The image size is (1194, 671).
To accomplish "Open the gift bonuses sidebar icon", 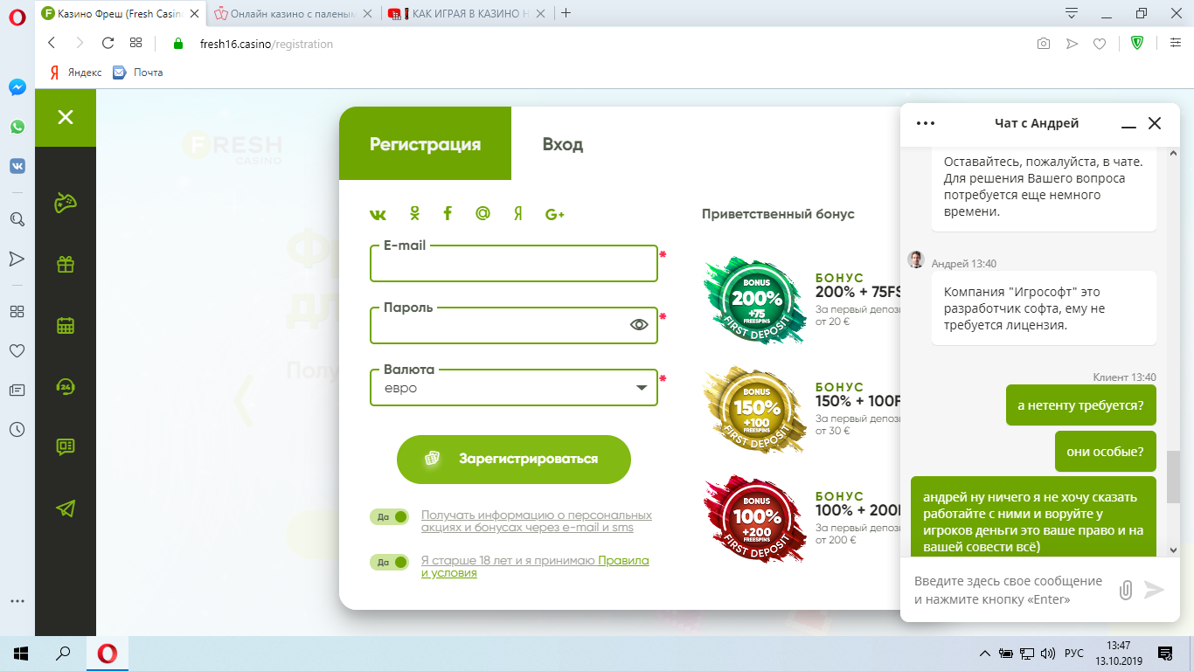I will 66,264.
